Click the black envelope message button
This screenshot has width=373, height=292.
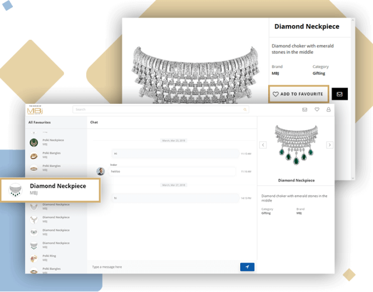(339, 94)
